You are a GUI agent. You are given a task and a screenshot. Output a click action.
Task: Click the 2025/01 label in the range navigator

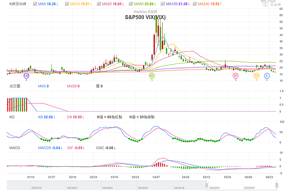coord(215,188)
